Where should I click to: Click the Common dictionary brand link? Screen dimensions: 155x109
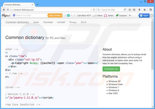[x=17, y=22]
